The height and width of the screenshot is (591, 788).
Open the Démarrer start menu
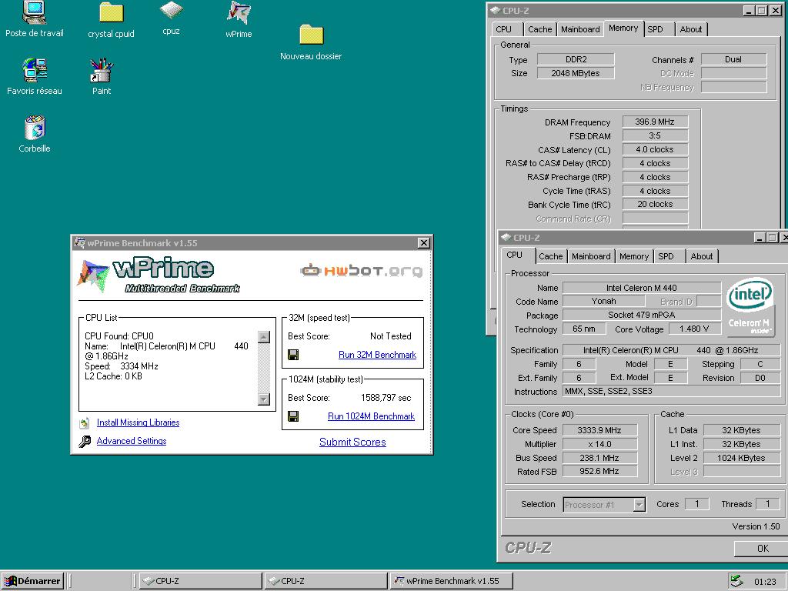point(32,581)
